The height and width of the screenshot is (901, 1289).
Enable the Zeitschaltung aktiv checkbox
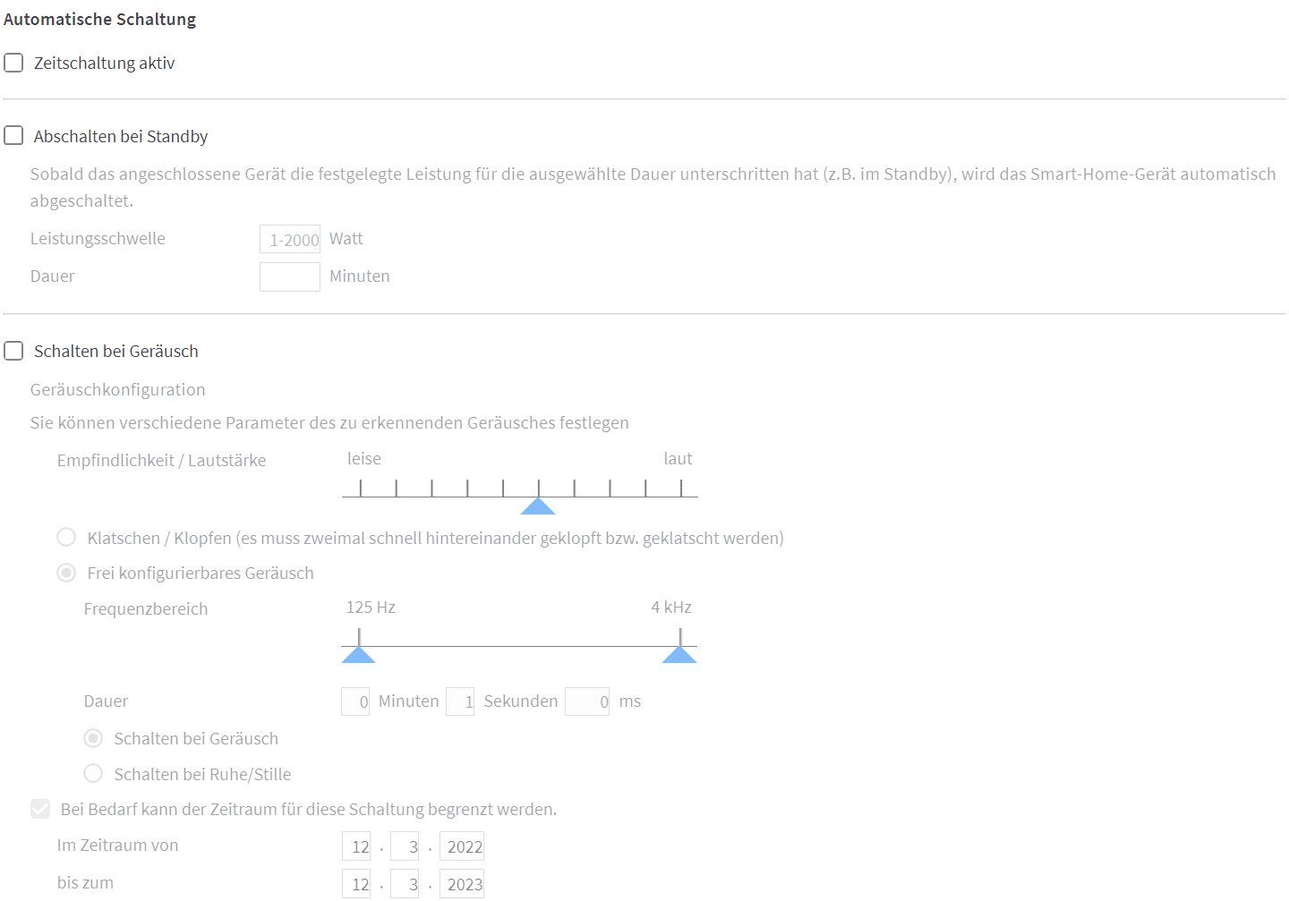coord(13,63)
